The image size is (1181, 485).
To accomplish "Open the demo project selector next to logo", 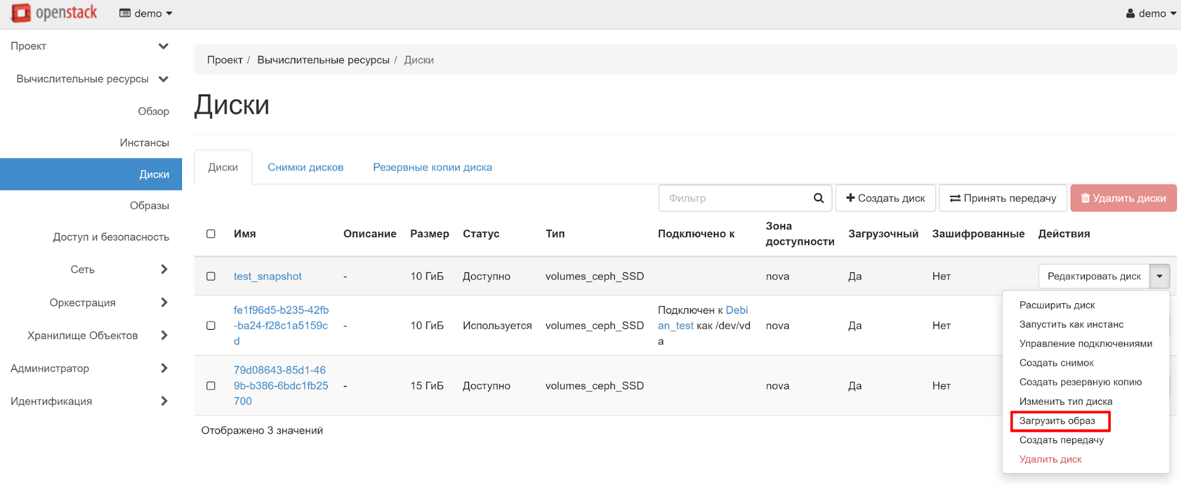I will point(145,13).
